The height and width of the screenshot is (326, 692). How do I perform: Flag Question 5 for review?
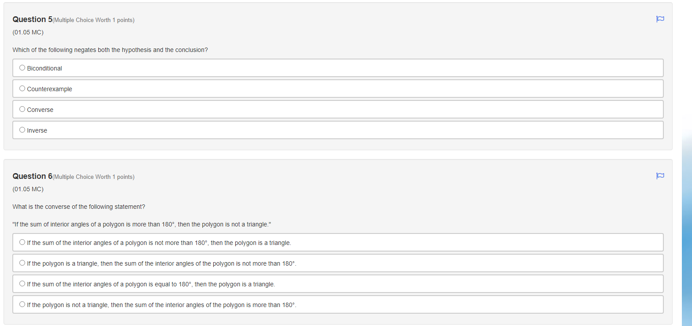660,19
